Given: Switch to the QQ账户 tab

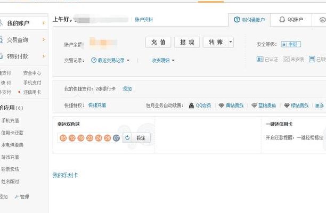Looking at the screenshot, I should pos(291,20).
